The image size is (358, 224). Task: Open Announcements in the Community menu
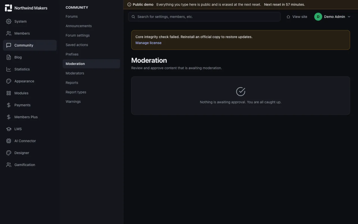pos(91,26)
